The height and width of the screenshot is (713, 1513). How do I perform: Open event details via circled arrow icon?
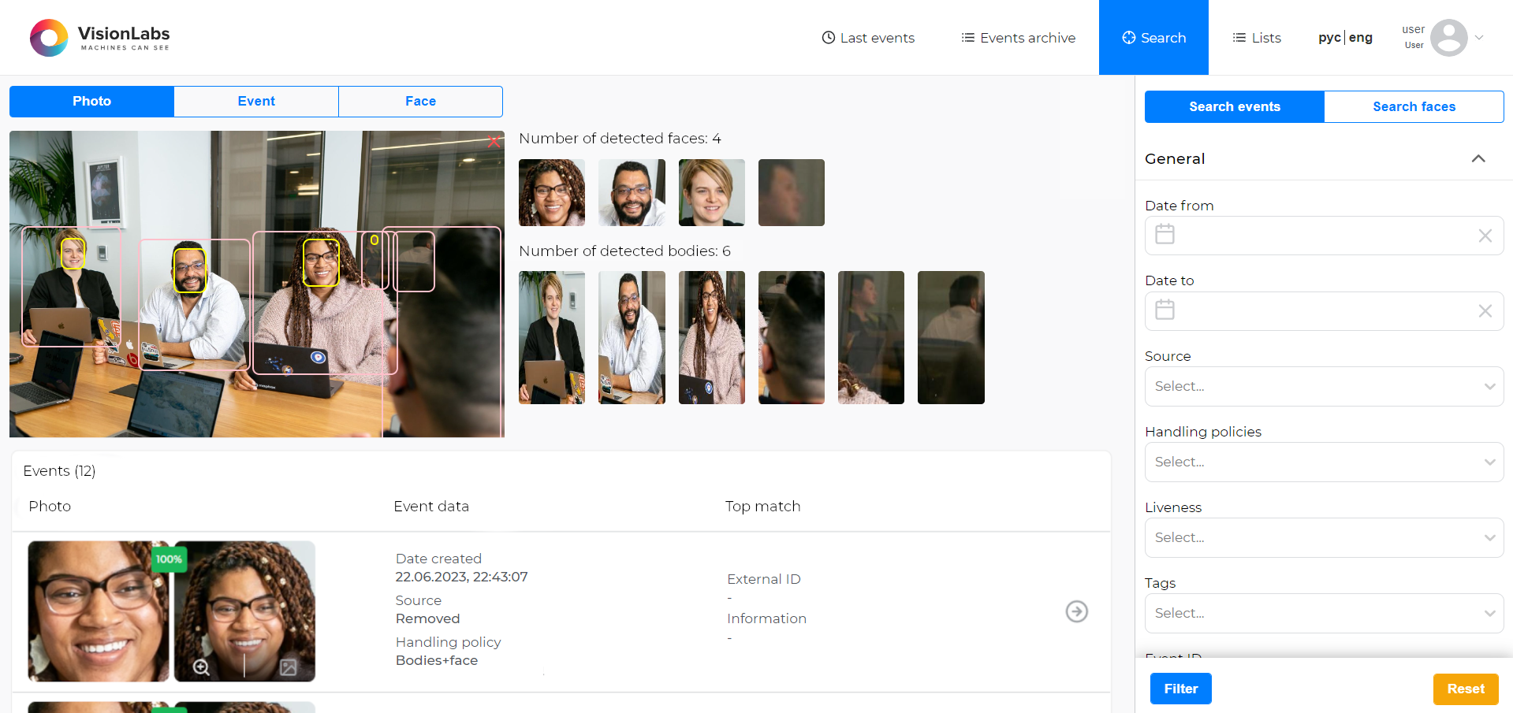coord(1077,611)
